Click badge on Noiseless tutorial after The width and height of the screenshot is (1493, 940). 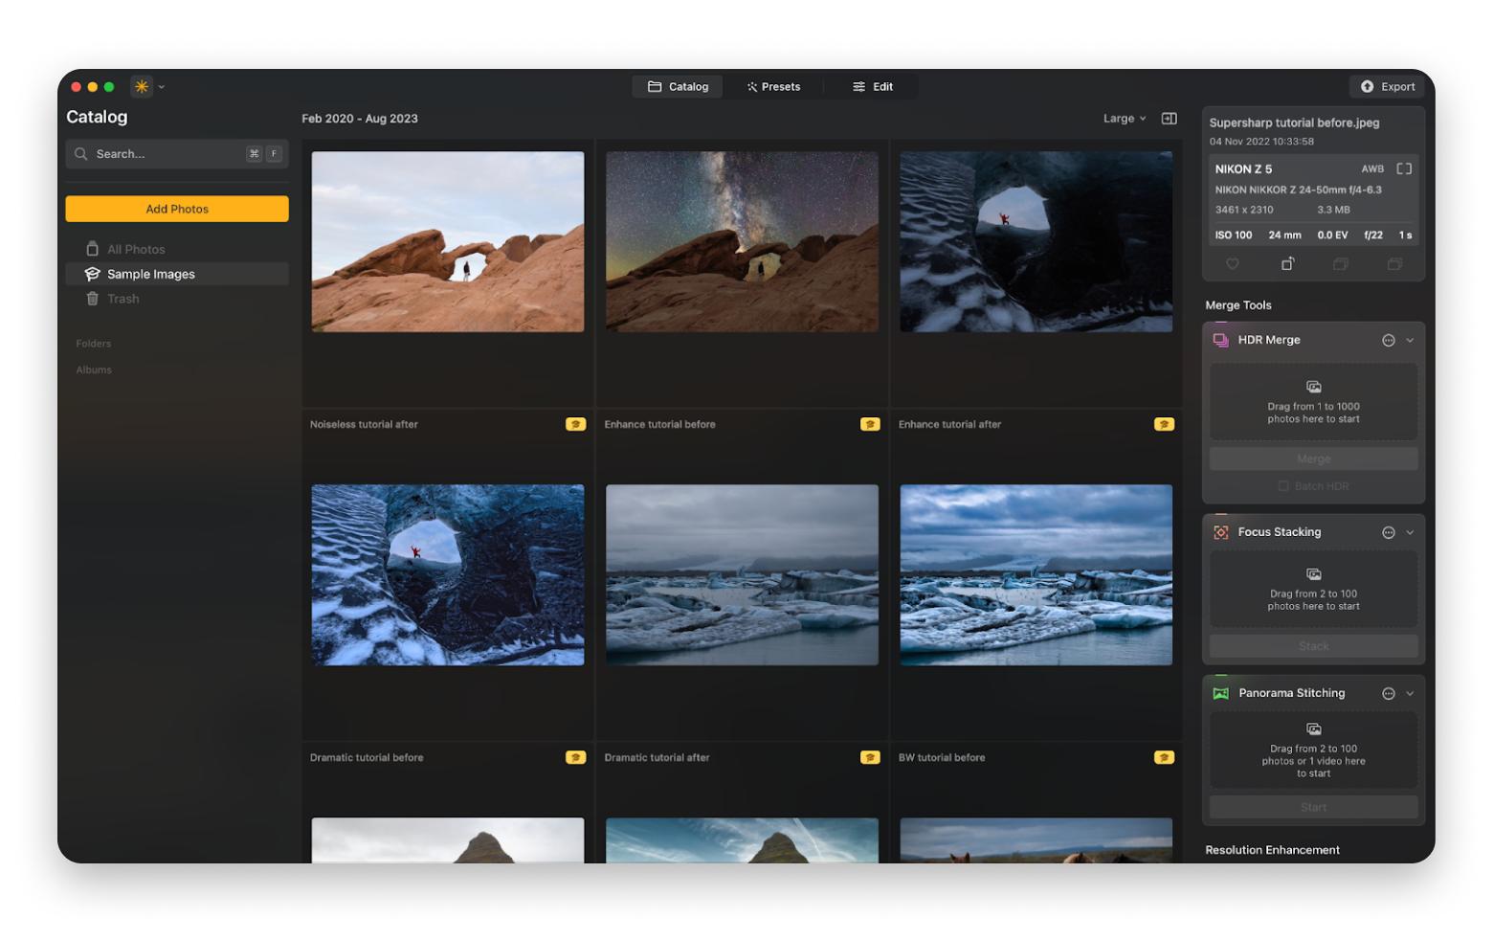[575, 424]
